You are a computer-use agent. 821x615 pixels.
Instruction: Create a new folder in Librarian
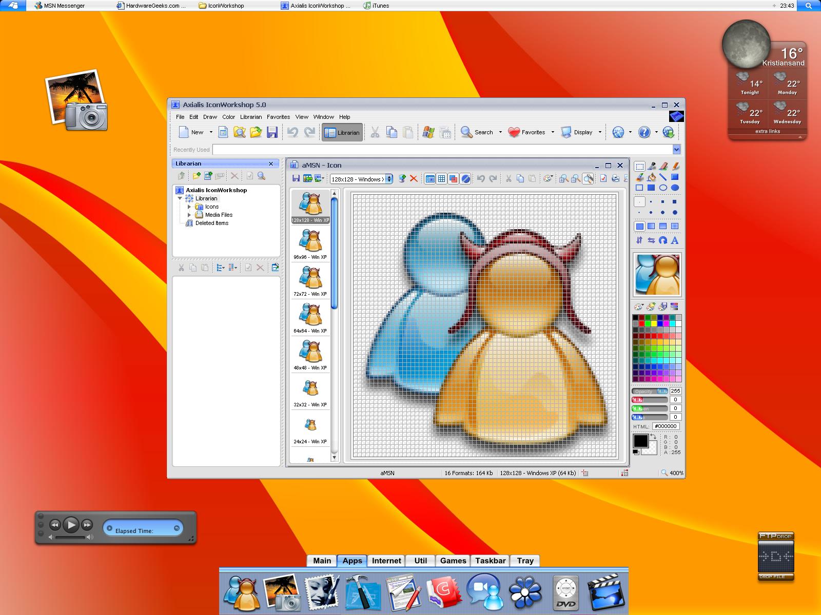click(x=197, y=176)
